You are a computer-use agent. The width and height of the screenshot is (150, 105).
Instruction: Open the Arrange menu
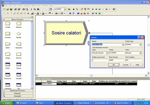[27, 6]
